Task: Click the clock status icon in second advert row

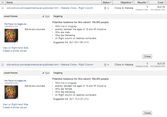Action: coord(105,65)
